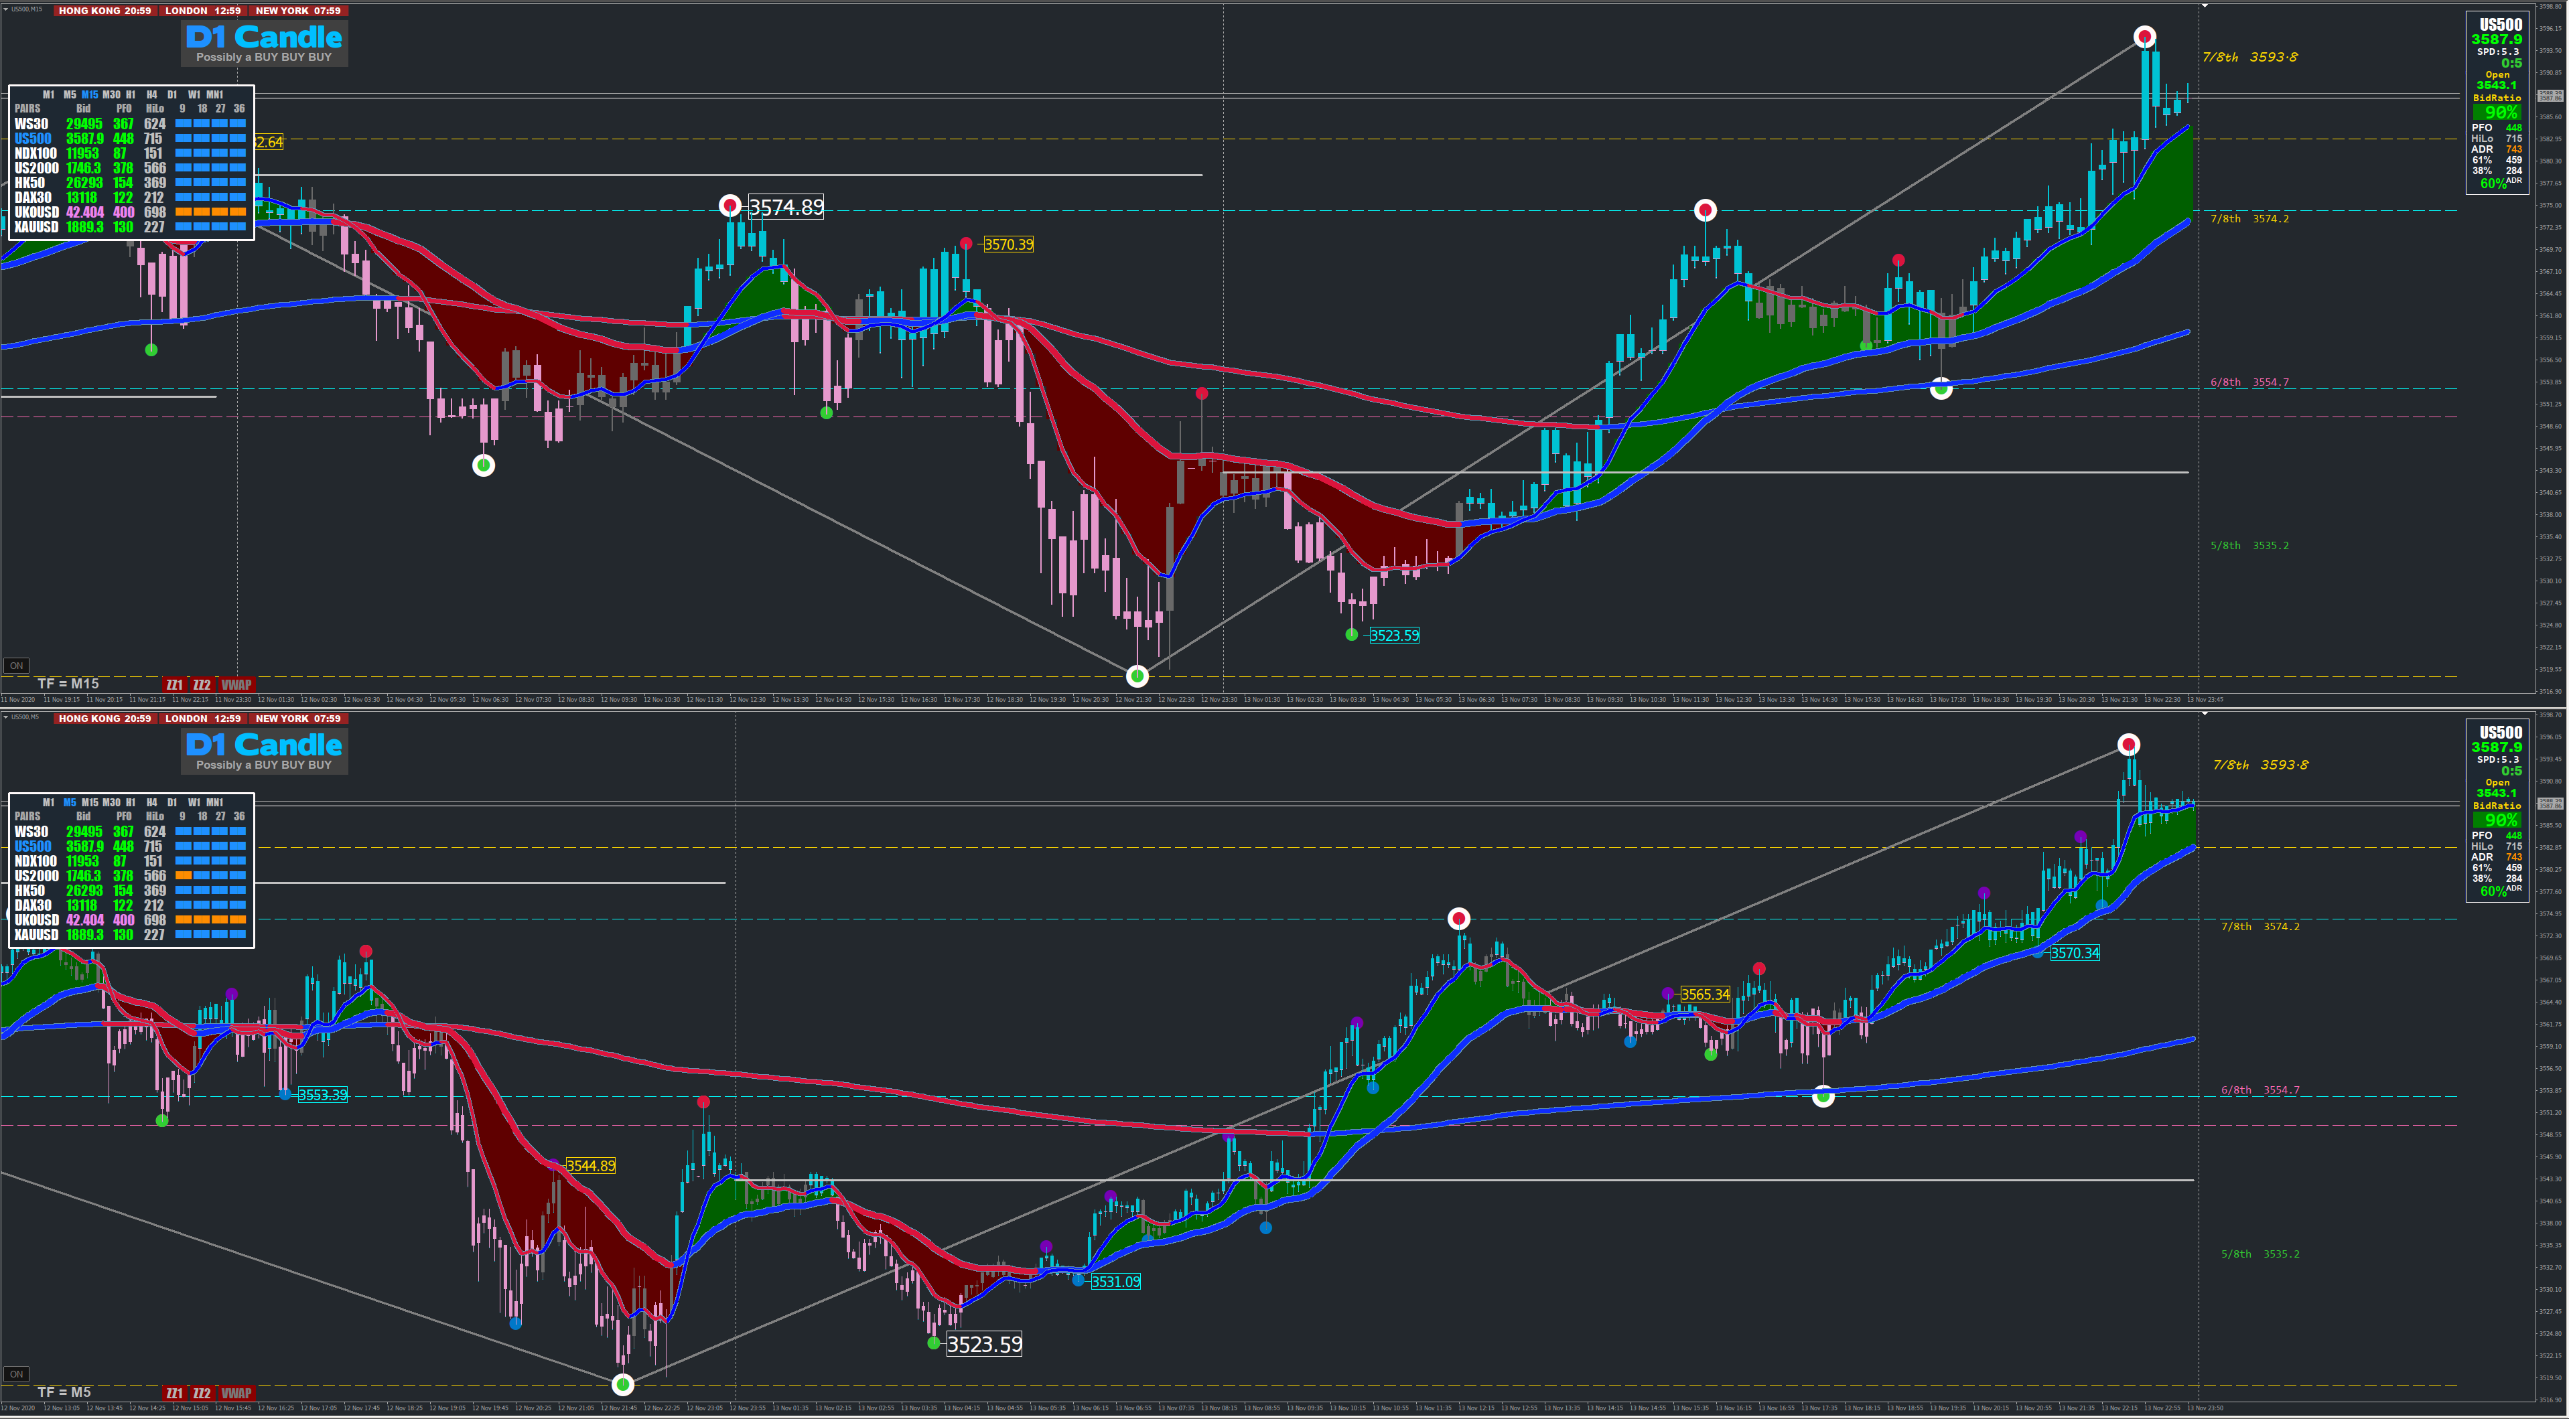Toggle the ON button in bottom M5 chart

tap(16, 1374)
